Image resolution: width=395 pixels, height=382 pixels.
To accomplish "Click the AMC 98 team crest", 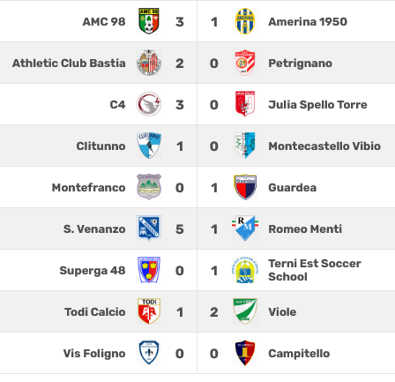I will point(149,21).
